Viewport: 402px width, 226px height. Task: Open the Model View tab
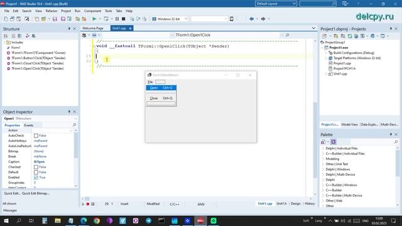pos(349,124)
